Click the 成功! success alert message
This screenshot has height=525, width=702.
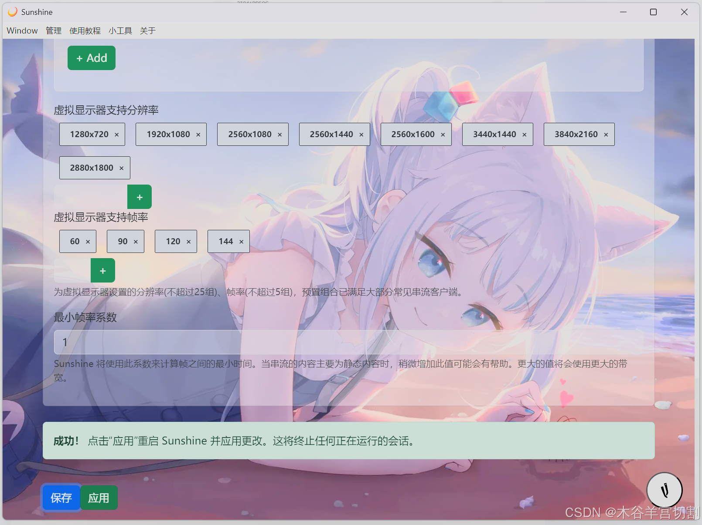[x=349, y=441]
